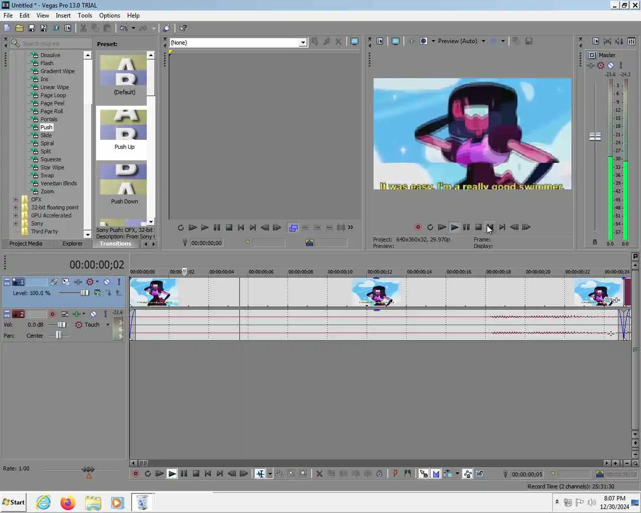Mute audio track 2
This screenshot has height=513, width=641.
[93, 314]
